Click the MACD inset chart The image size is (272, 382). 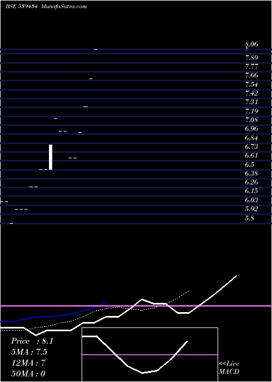150,355
